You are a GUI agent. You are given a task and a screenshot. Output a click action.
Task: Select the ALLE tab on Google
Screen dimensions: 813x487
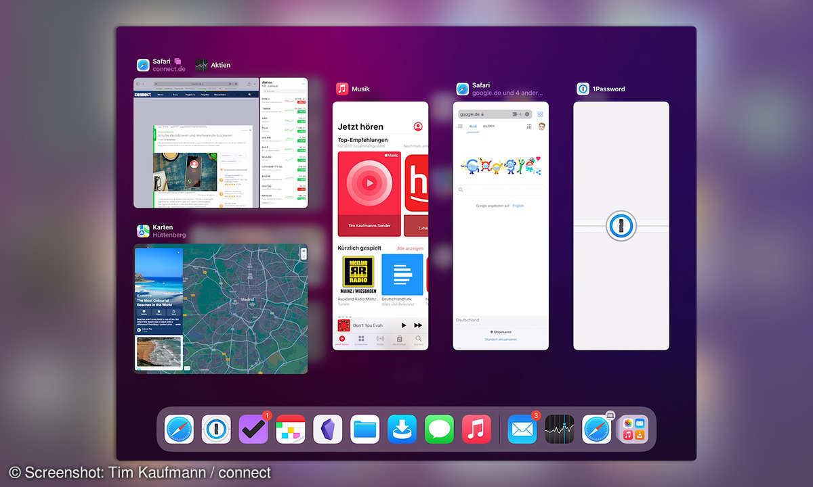pos(473,126)
